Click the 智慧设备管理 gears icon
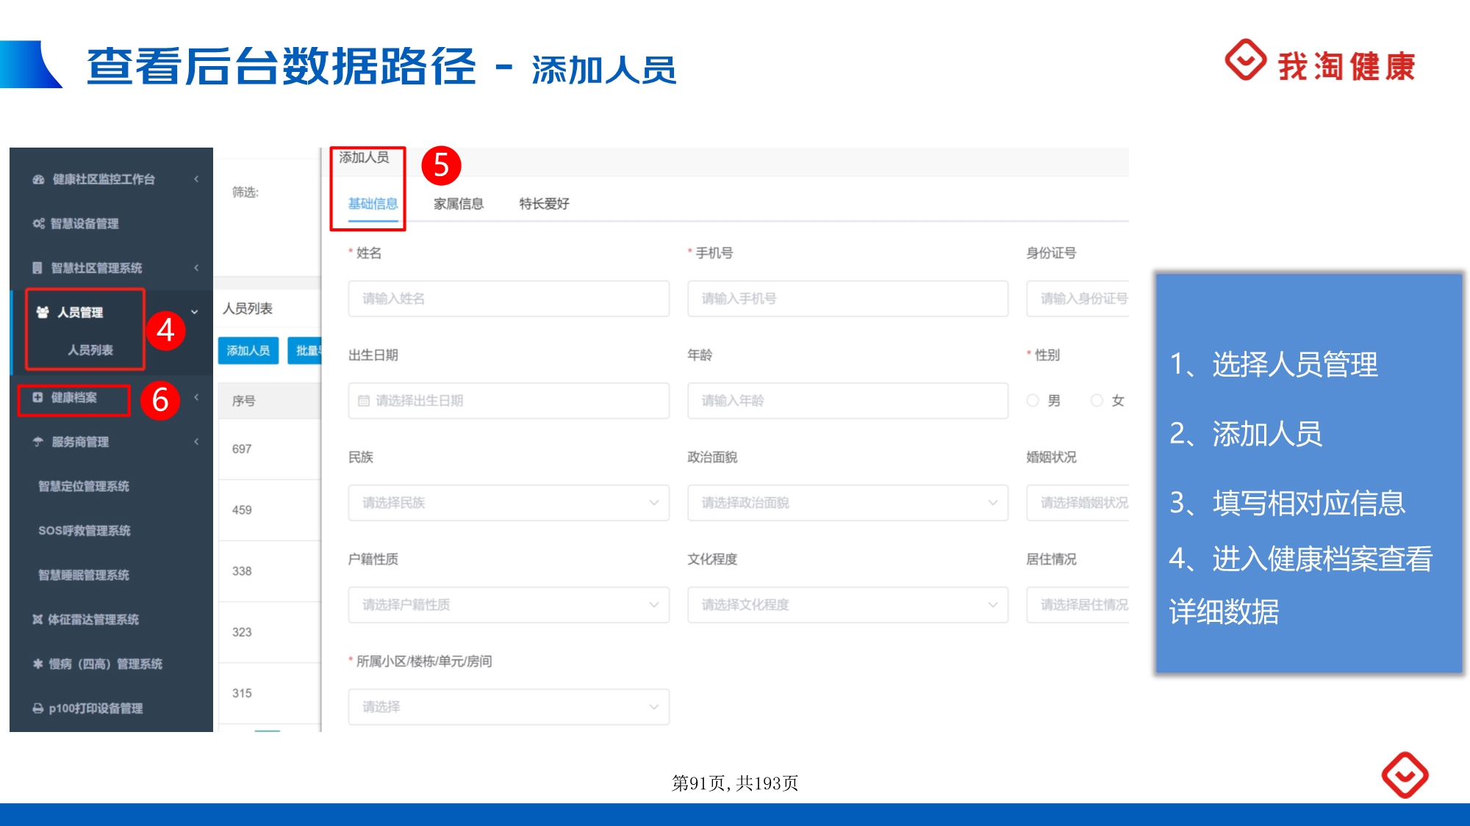The height and width of the screenshot is (826, 1470). coord(38,223)
